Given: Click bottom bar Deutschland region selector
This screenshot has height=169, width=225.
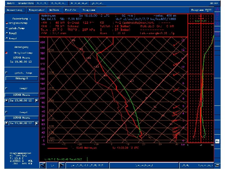Looking at the screenshot, I should point(144,165).
